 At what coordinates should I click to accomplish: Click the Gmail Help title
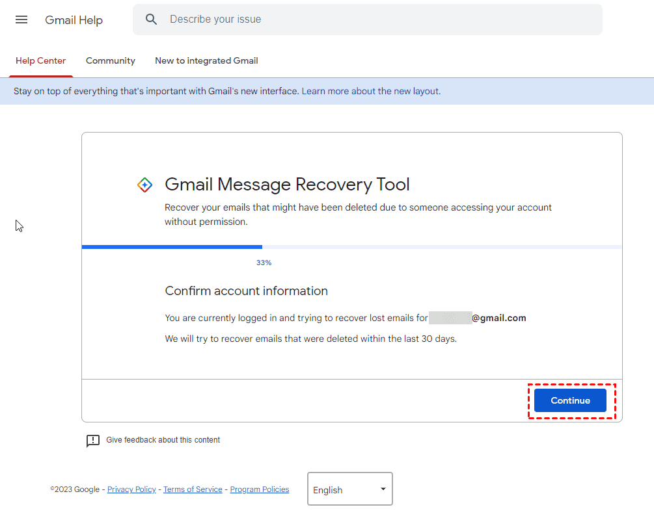tap(74, 20)
